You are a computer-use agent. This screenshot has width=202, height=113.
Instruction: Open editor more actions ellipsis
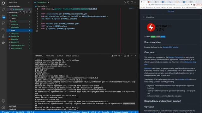point(135,2)
